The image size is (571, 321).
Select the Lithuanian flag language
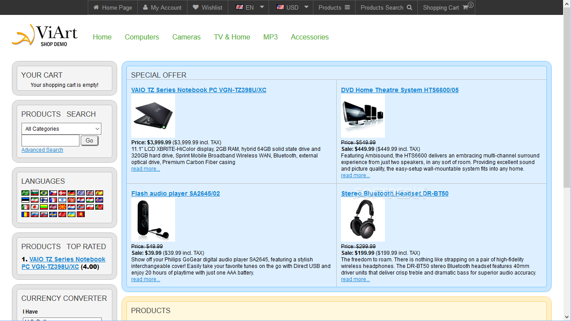pyautogui.click(x=44, y=207)
